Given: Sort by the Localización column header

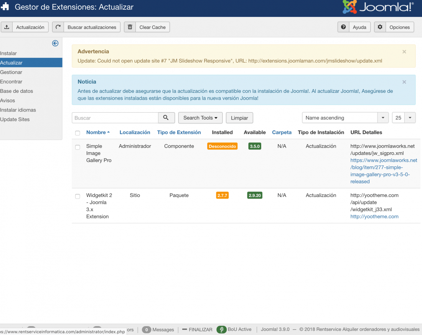Looking at the screenshot, I should coord(135,132).
